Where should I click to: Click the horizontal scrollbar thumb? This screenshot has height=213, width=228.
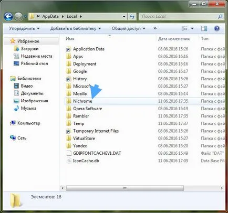(125, 188)
